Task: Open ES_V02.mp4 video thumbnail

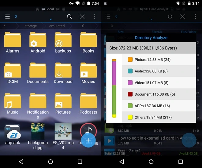Action: pyautogui.click(x=63, y=131)
